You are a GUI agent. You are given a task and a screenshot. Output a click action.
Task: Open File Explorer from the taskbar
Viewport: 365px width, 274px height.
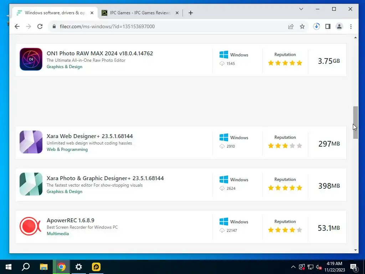(43, 267)
